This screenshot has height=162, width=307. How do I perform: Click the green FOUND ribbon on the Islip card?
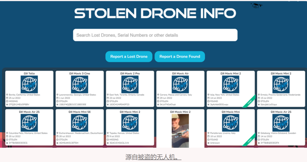click(x=249, y=101)
